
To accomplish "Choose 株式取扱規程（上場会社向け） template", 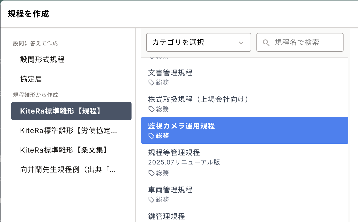I will pyautogui.click(x=198, y=99).
